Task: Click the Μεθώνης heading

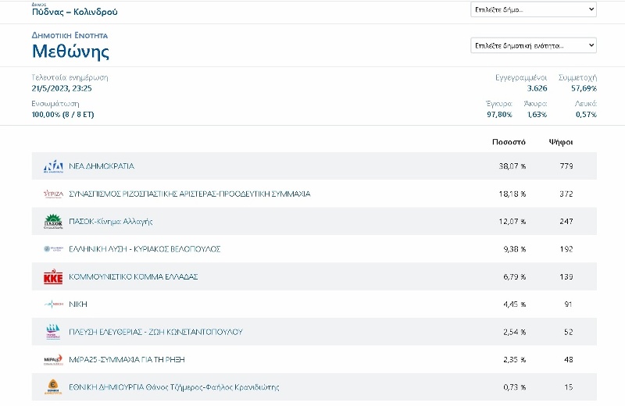Action: 70,52
